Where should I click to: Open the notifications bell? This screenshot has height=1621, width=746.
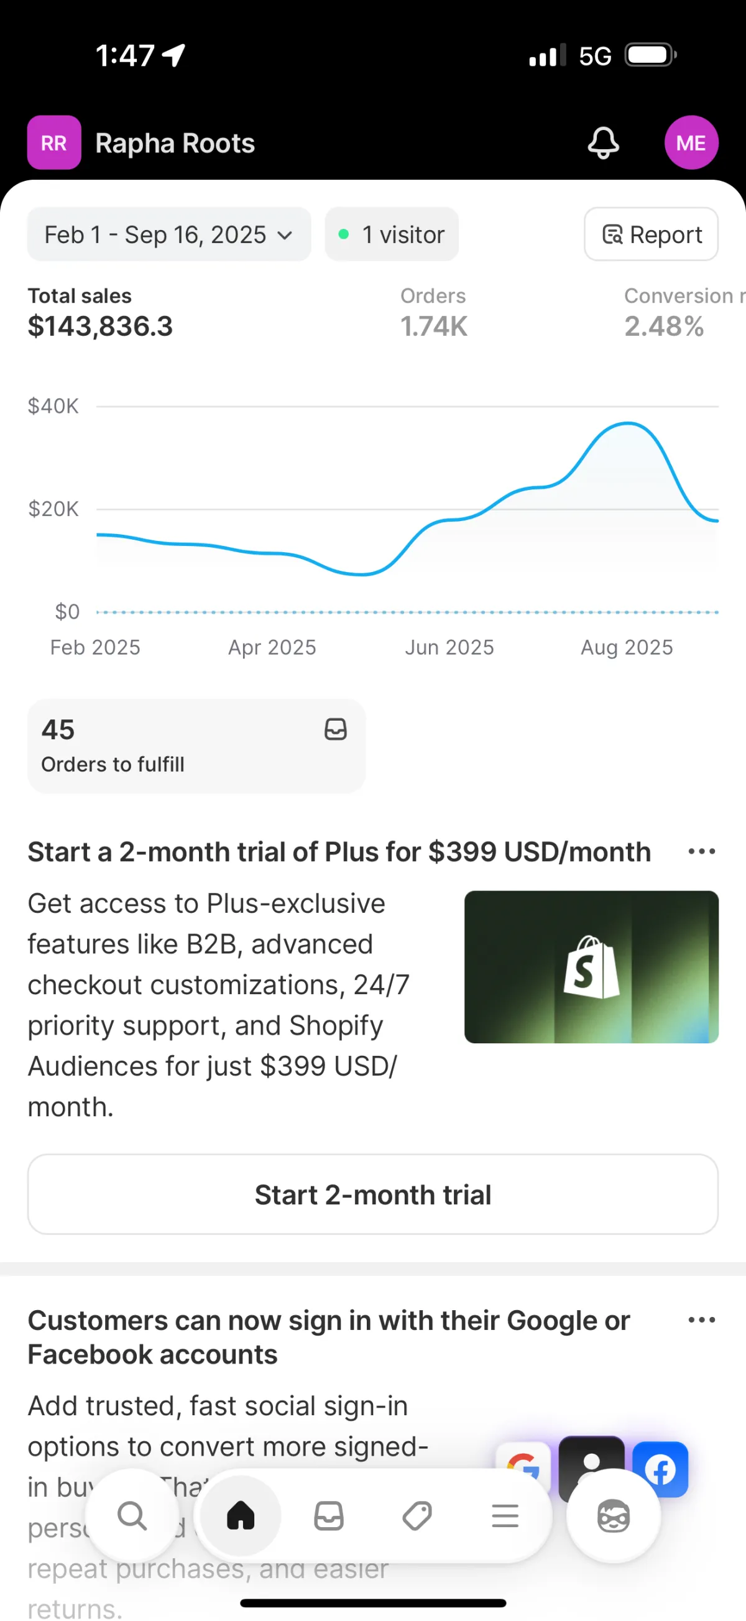(602, 143)
